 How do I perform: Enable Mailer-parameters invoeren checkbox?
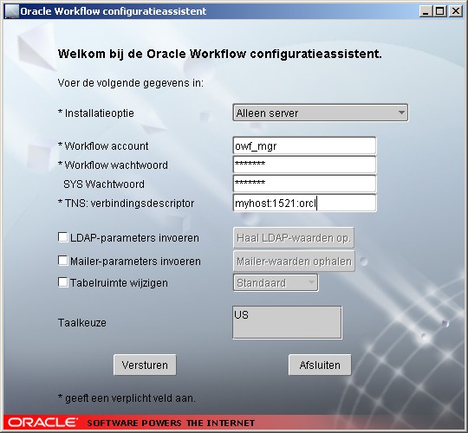62,261
